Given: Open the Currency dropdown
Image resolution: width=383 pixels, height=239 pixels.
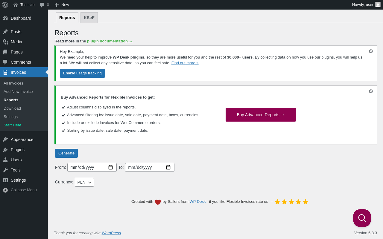Looking at the screenshot, I should 84,182.
